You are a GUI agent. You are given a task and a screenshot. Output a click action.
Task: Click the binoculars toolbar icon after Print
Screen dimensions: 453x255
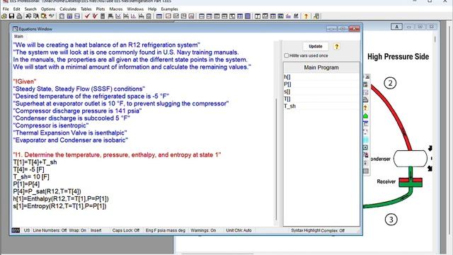tap(28, 16)
